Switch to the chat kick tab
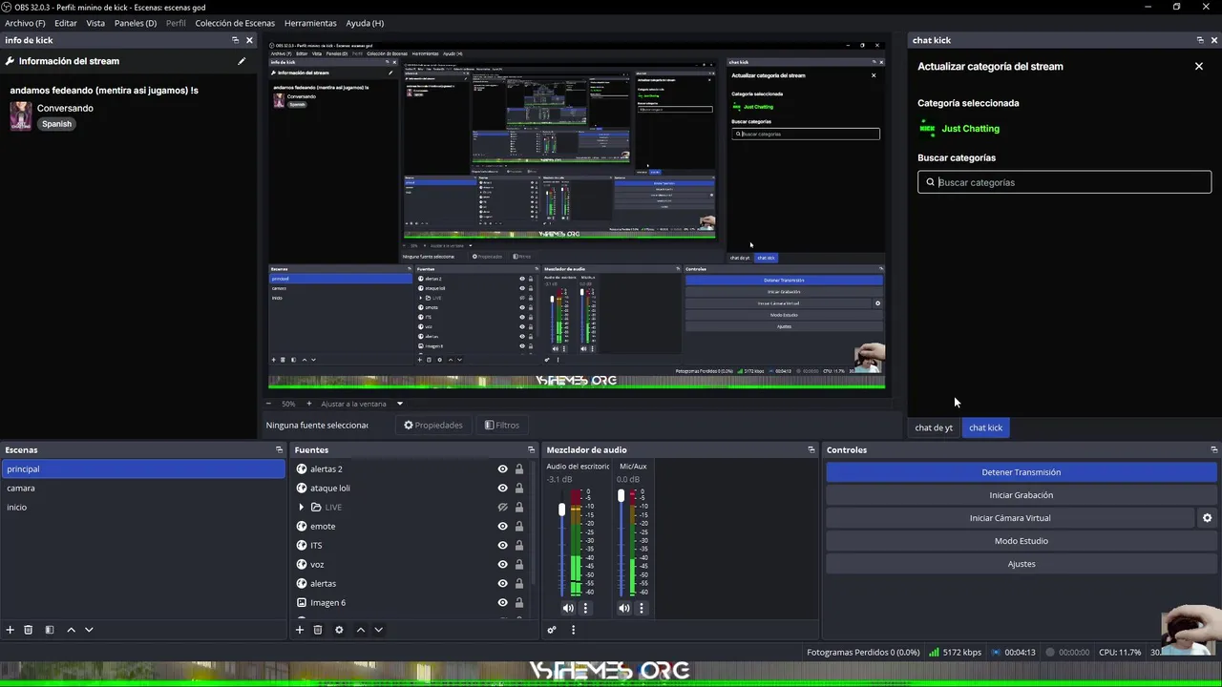Viewport: 1222px width, 687px height. [985, 427]
